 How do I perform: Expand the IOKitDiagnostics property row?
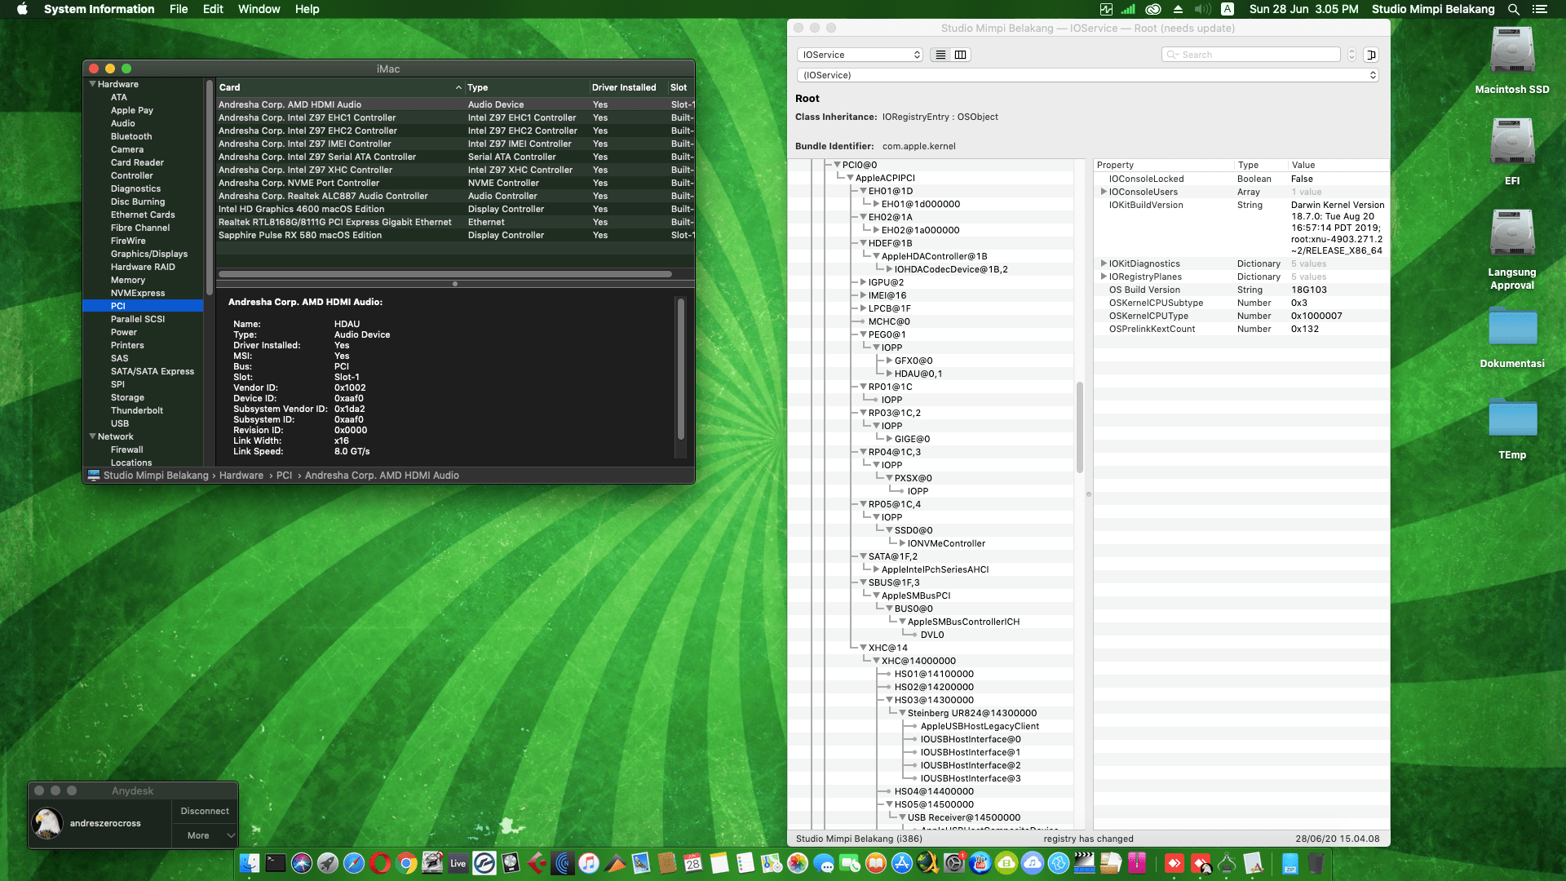click(x=1104, y=263)
